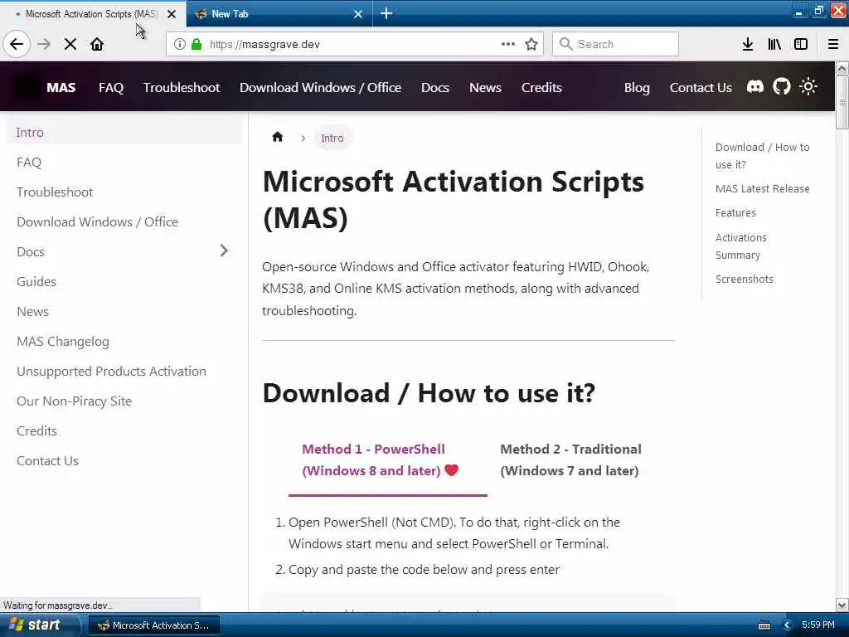Image resolution: width=849 pixels, height=637 pixels.
Task: Open the browser Home icon
Action: [97, 44]
